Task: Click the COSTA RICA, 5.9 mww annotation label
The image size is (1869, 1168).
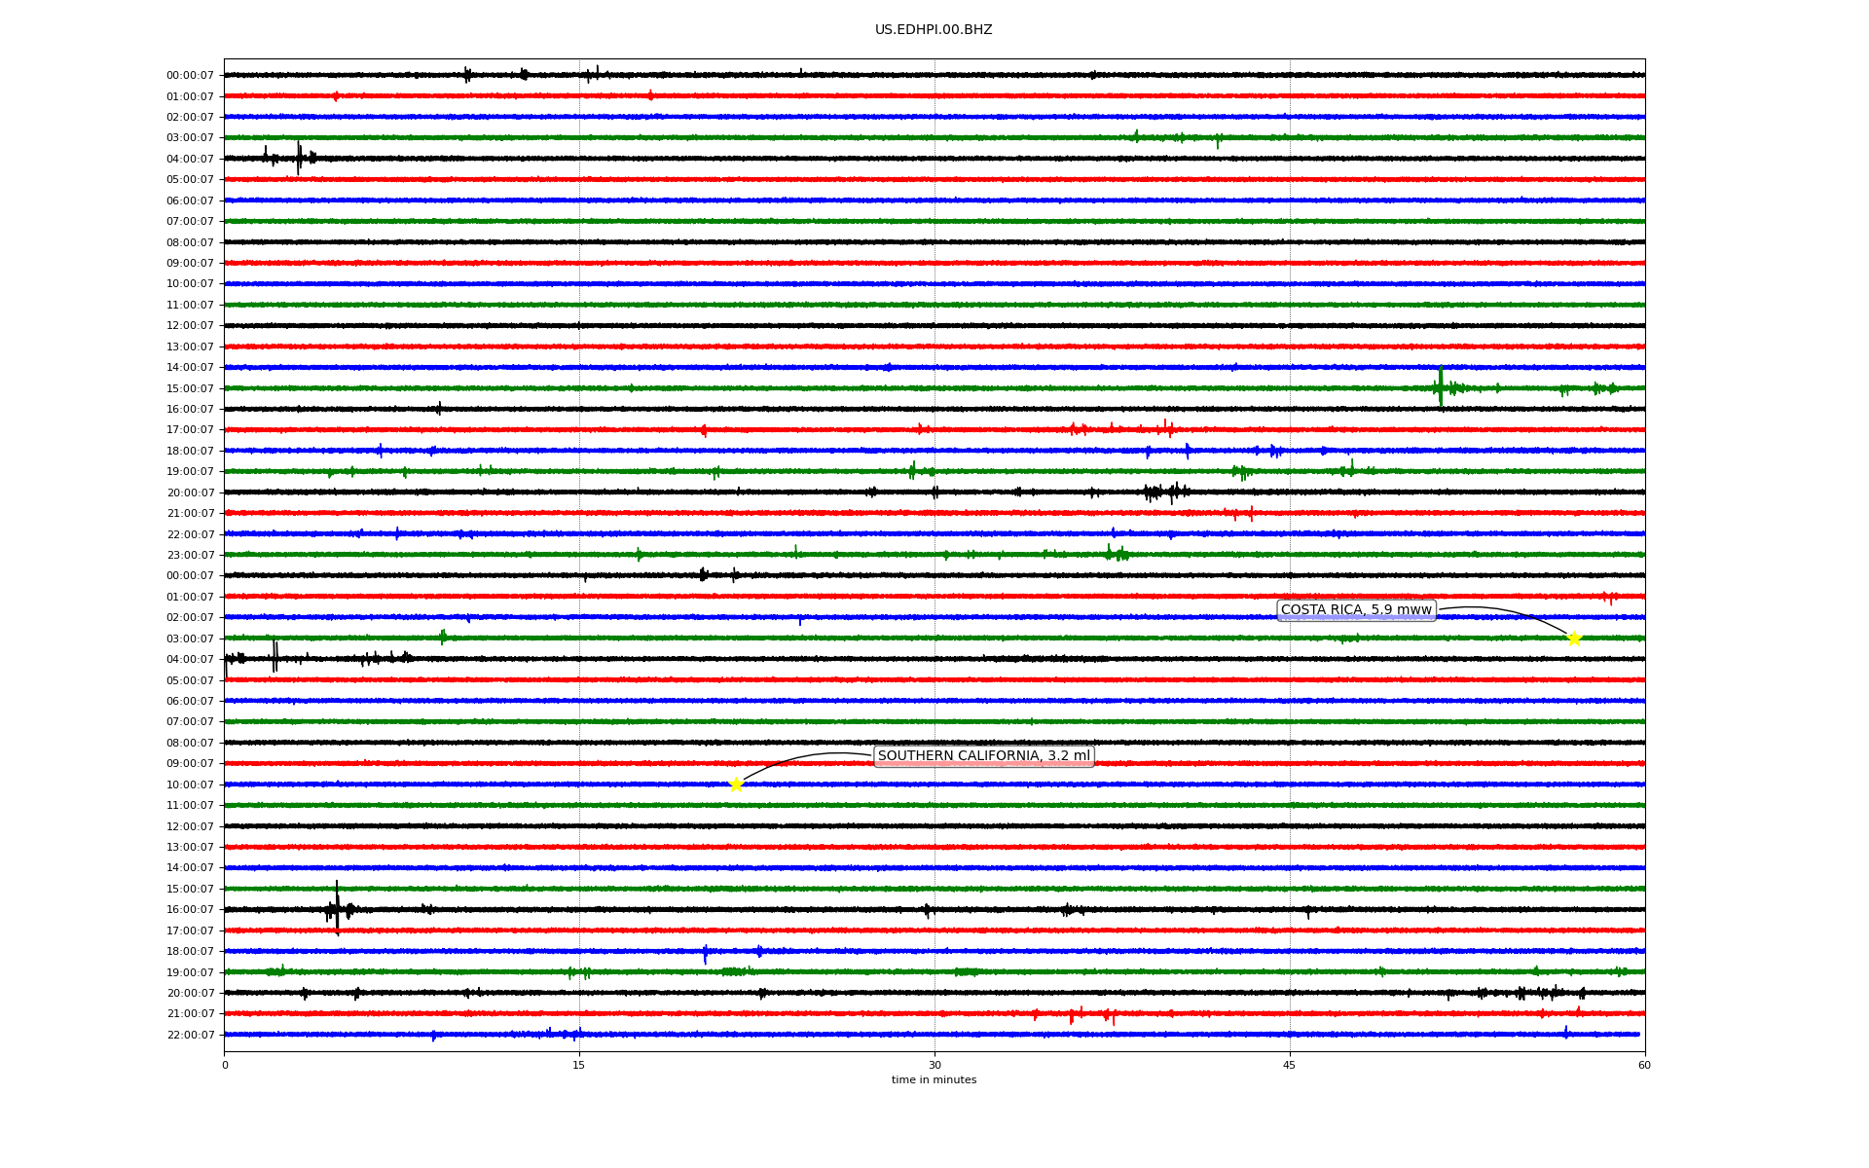Action: click(x=1356, y=610)
